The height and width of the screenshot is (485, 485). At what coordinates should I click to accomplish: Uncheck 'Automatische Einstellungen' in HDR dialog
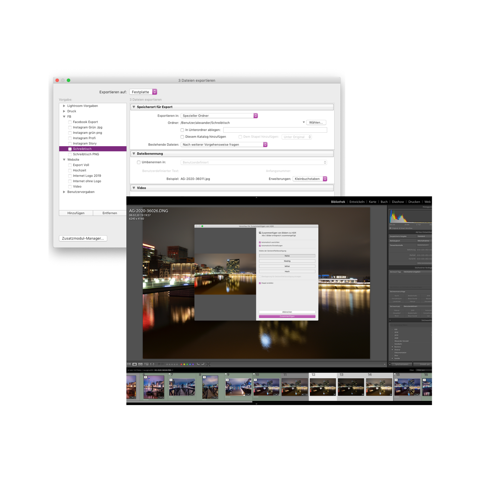tap(260, 246)
